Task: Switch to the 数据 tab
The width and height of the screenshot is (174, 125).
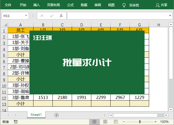Action: pos(84,5)
